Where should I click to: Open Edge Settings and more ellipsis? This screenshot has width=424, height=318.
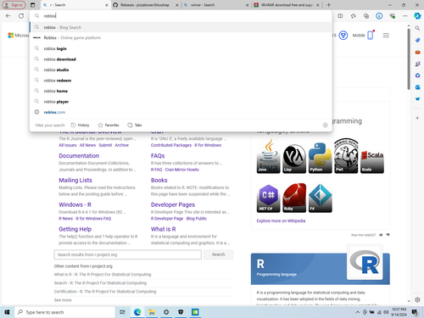coord(405,16)
